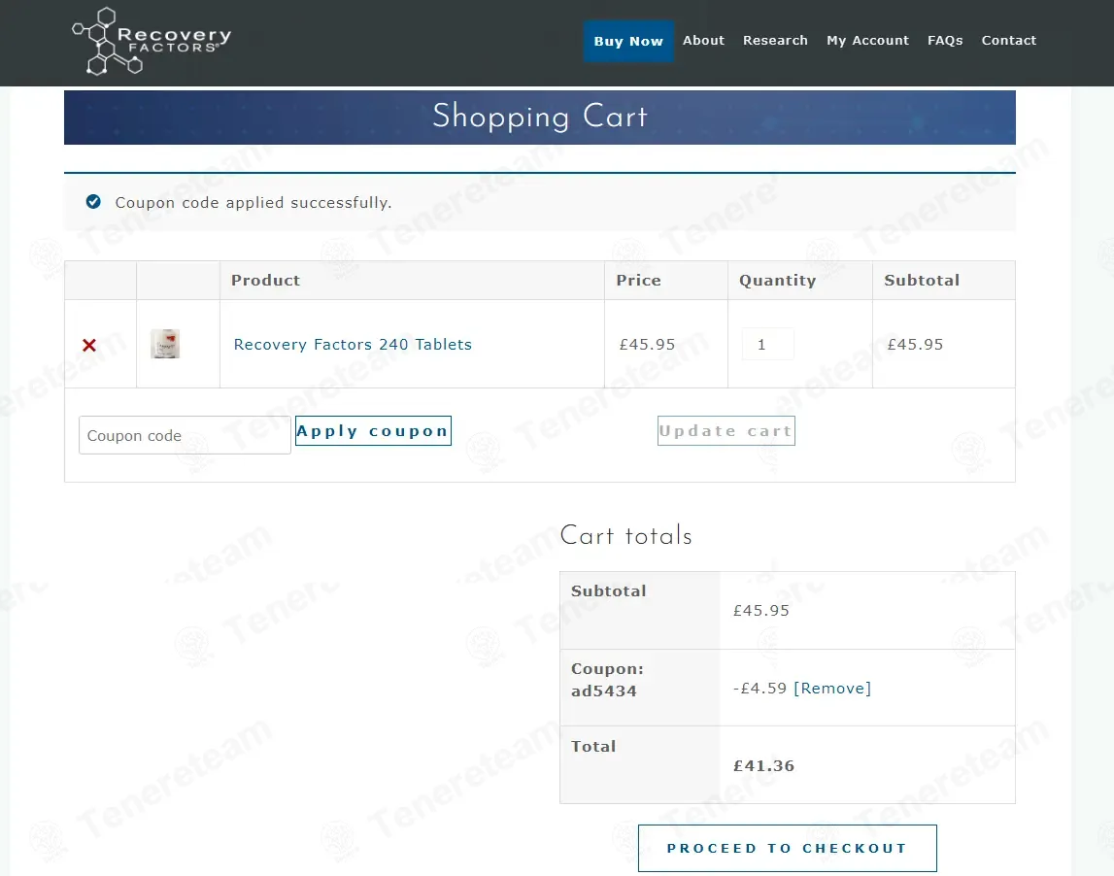Open the About page
Screen dimensions: 1114x876
[703, 41]
